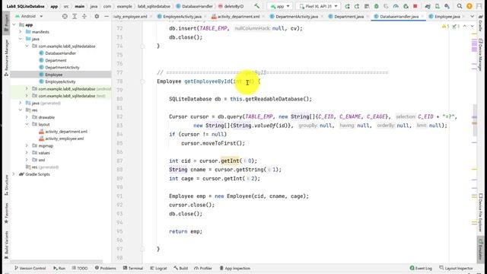The image size is (487, 274).
Task: Open the hidden editor tabs dropdown chevron
Action: [472, 17]
